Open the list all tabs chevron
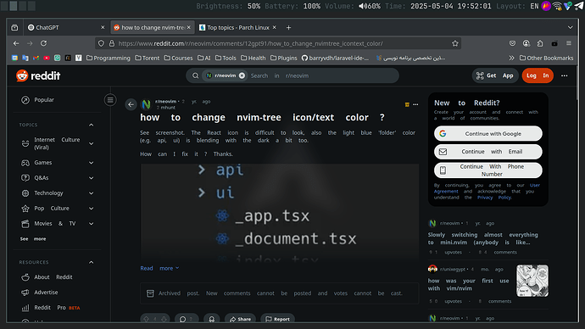Screen dimensions: 585x329 (x=570, y=28)
